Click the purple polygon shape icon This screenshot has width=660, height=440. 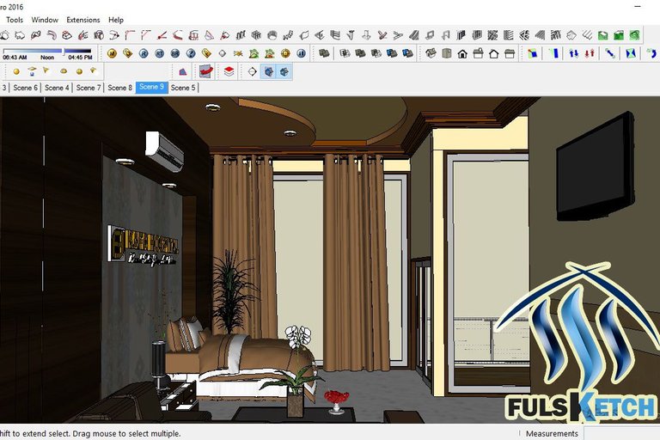(183, 71)
